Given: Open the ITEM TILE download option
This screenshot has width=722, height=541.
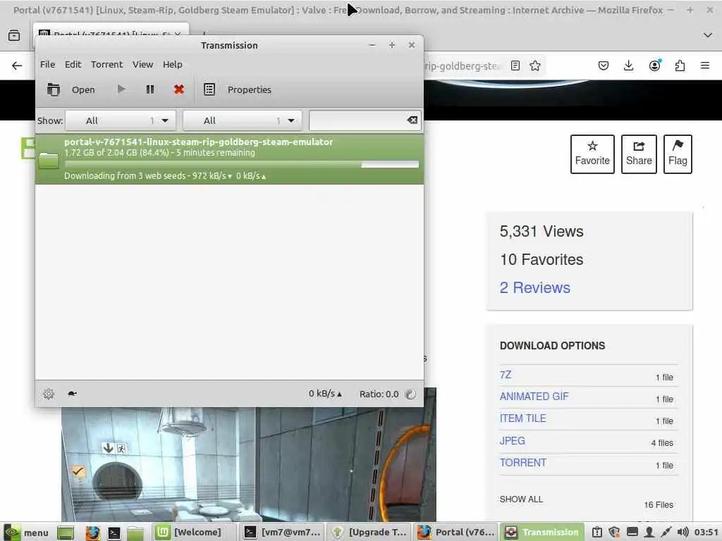Looking at the screenshot, I should [522, 418].
